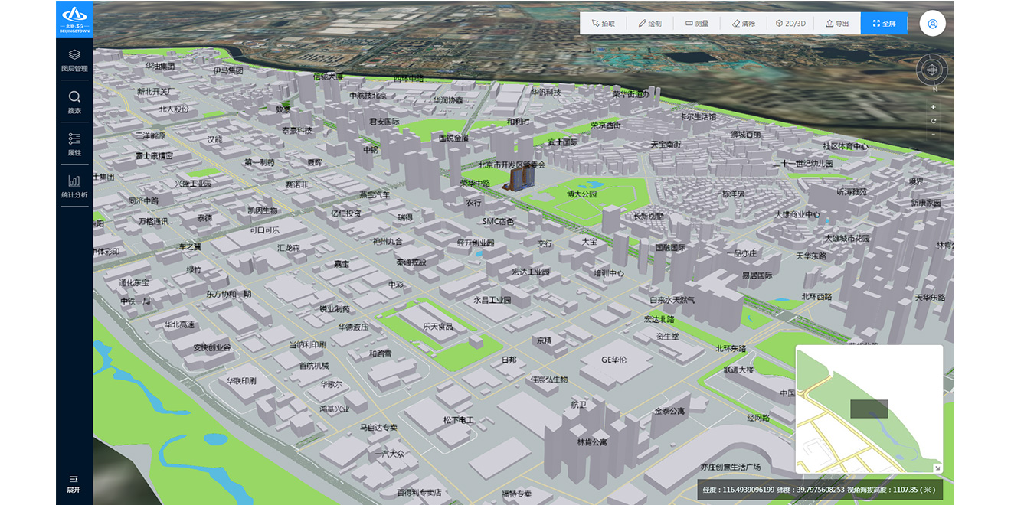Select the 拾取 pick tool
Screen dimensions: 1011x505
603,24
